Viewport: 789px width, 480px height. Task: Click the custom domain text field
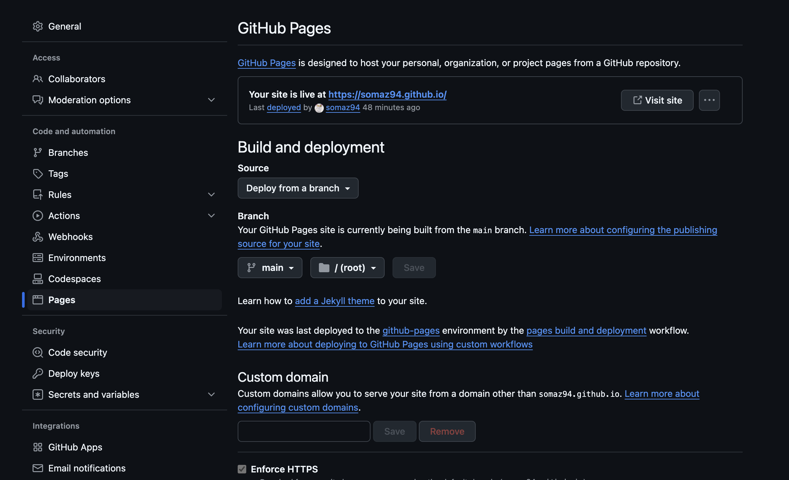(x=304, y=431)
